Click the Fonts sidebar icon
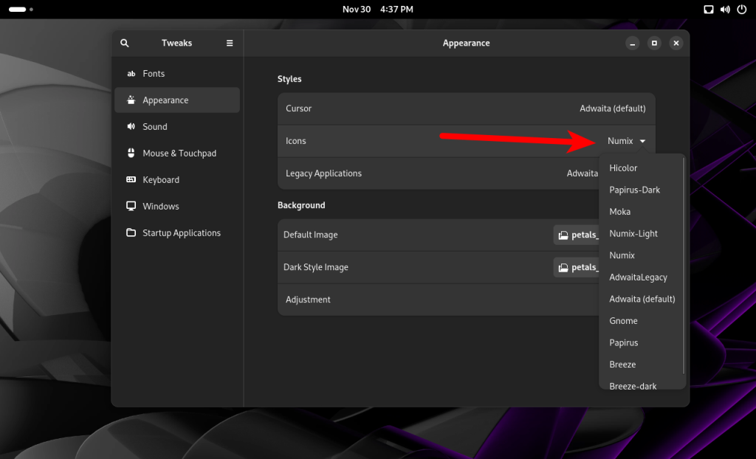Image resolution: width=756 pixels, height=459 pixels. point(131,74)
